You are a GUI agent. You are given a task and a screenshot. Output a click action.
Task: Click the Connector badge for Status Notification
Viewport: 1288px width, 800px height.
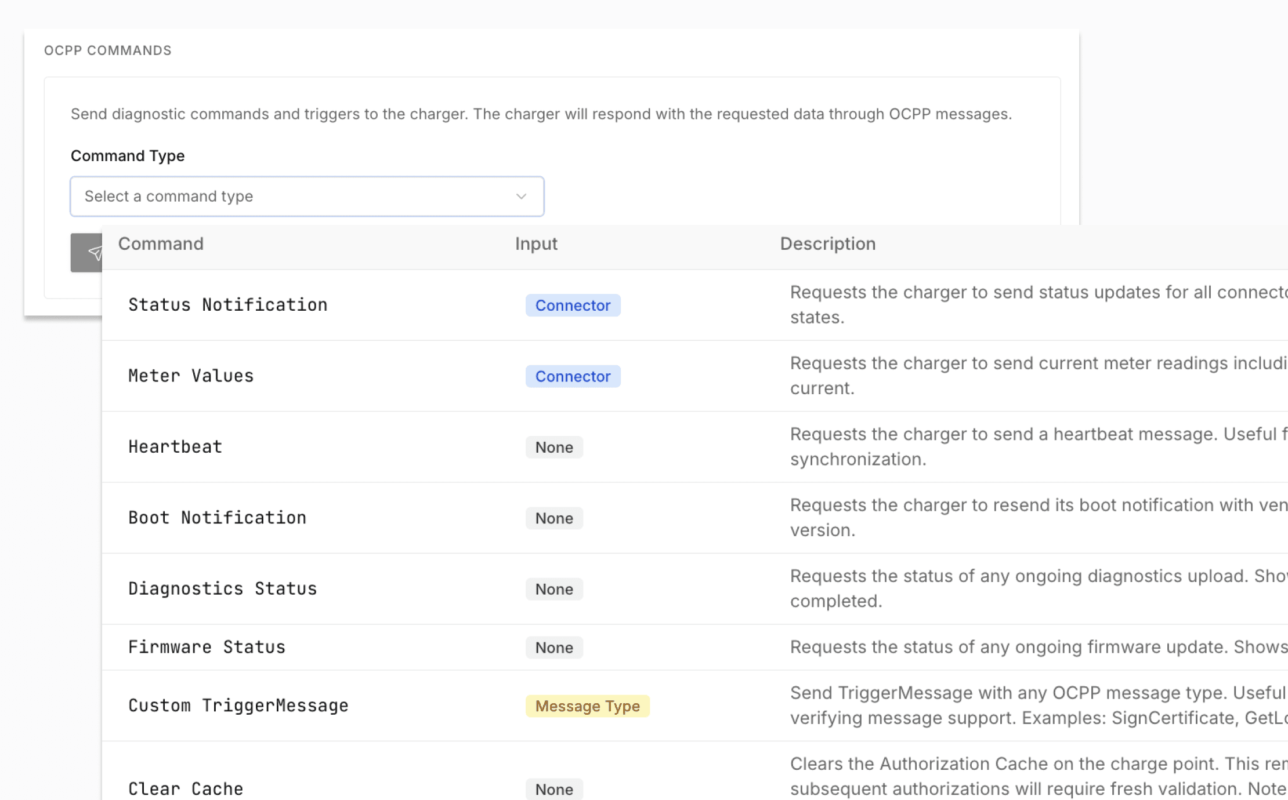point(573,306)
